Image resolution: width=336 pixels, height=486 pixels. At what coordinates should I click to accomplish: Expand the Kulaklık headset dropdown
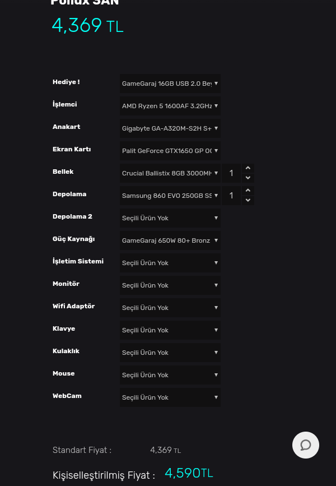(x=170, y=353)
